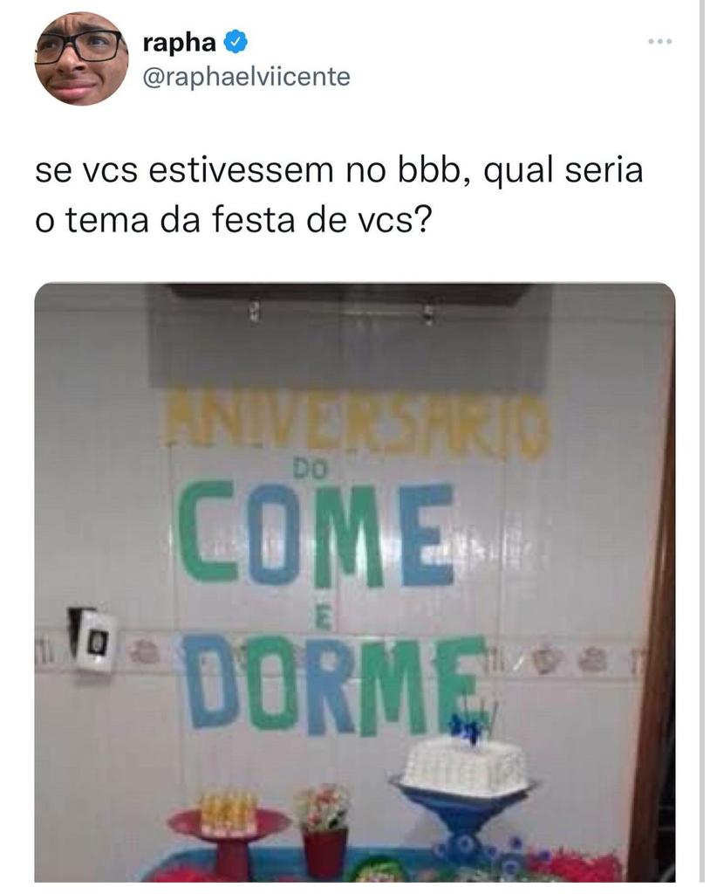Open the three-dot more options menu
The height and width of the screenshot is (894, 710).
[x=660, y=41]
